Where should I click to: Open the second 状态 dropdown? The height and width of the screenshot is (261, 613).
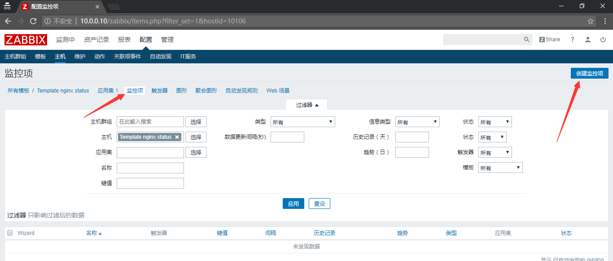492,137
